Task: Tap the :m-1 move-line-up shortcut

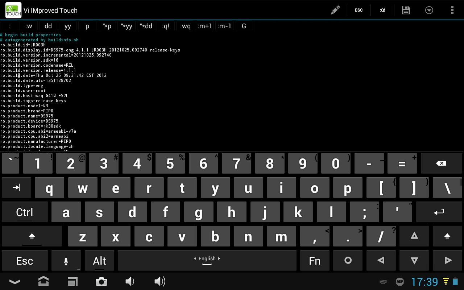Action: (224, 26)
